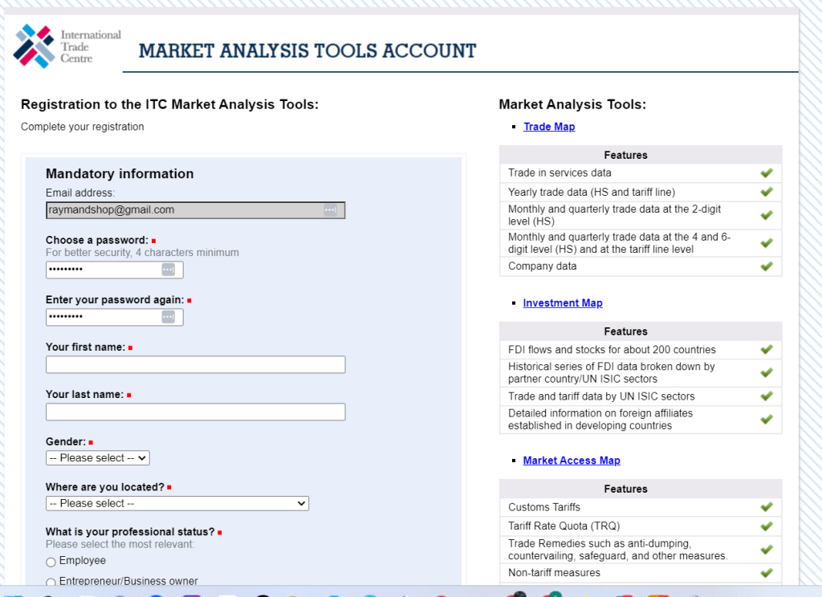
Task: Click the Your last name input box
Action: (196, 412)
